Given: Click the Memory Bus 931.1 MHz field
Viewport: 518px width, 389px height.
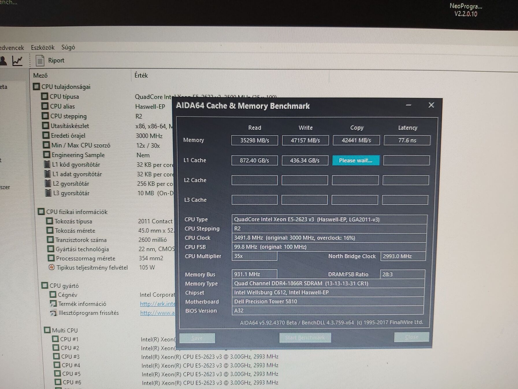Looking at the screenshot, I should pos(255,274).
